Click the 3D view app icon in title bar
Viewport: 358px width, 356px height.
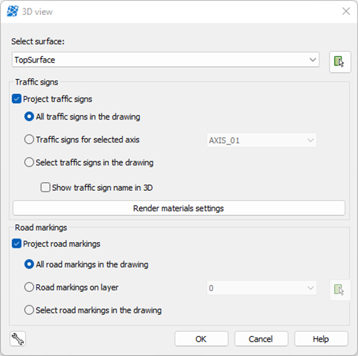tap(13, 11)
